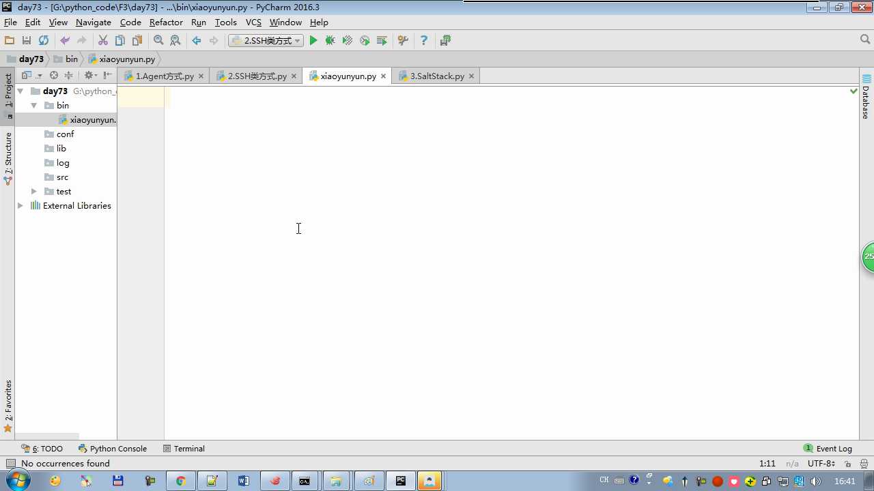Open the Windows Start button
Viewport: 874px width, 491px height.
coord(17,481)
